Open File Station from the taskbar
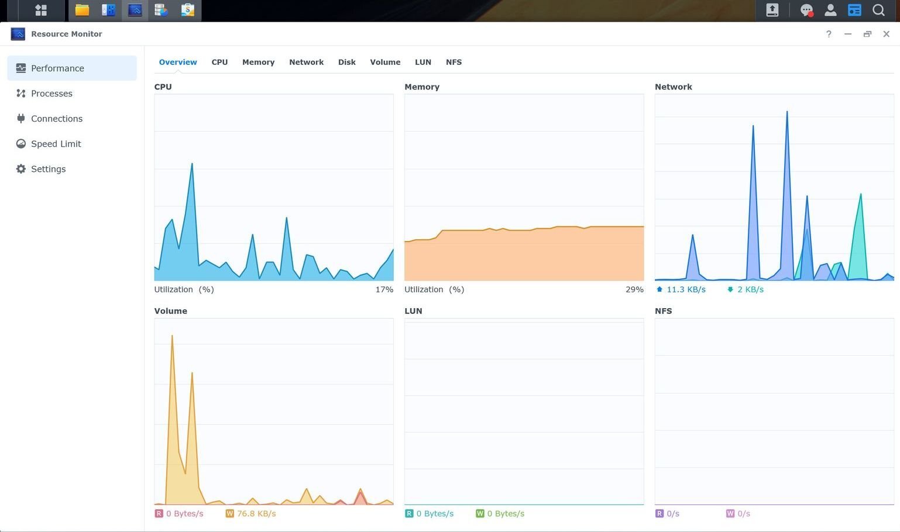900x532 pixels. pyautogui.click(x=82, y=10)
